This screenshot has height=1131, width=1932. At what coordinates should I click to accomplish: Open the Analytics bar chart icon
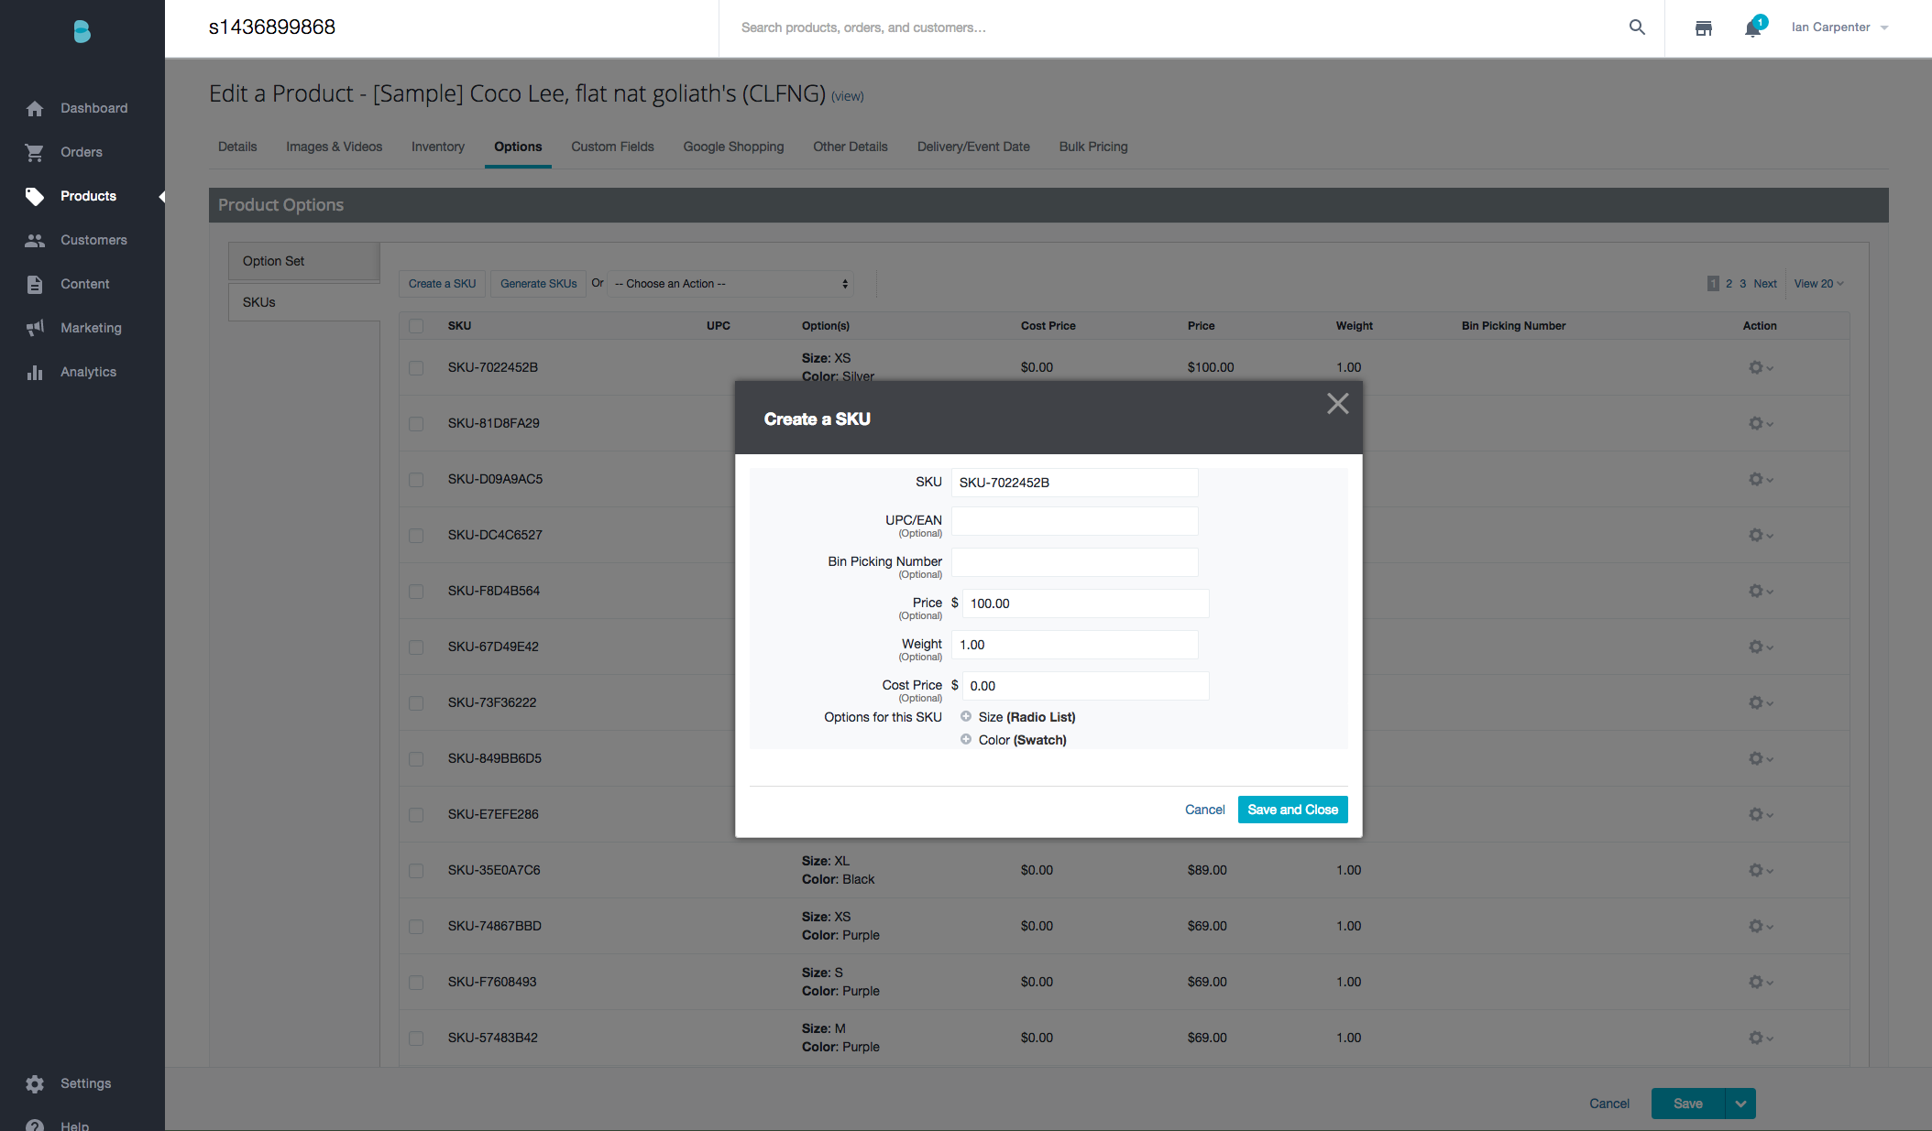35,372
